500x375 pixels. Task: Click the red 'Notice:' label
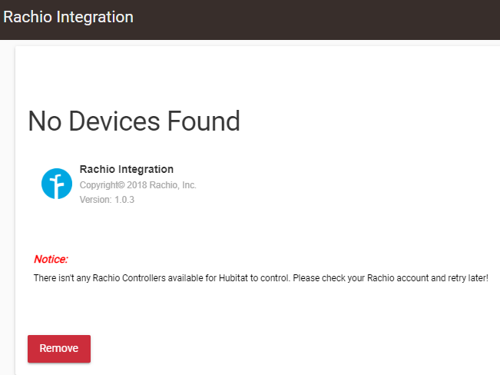tap(51, 259)
